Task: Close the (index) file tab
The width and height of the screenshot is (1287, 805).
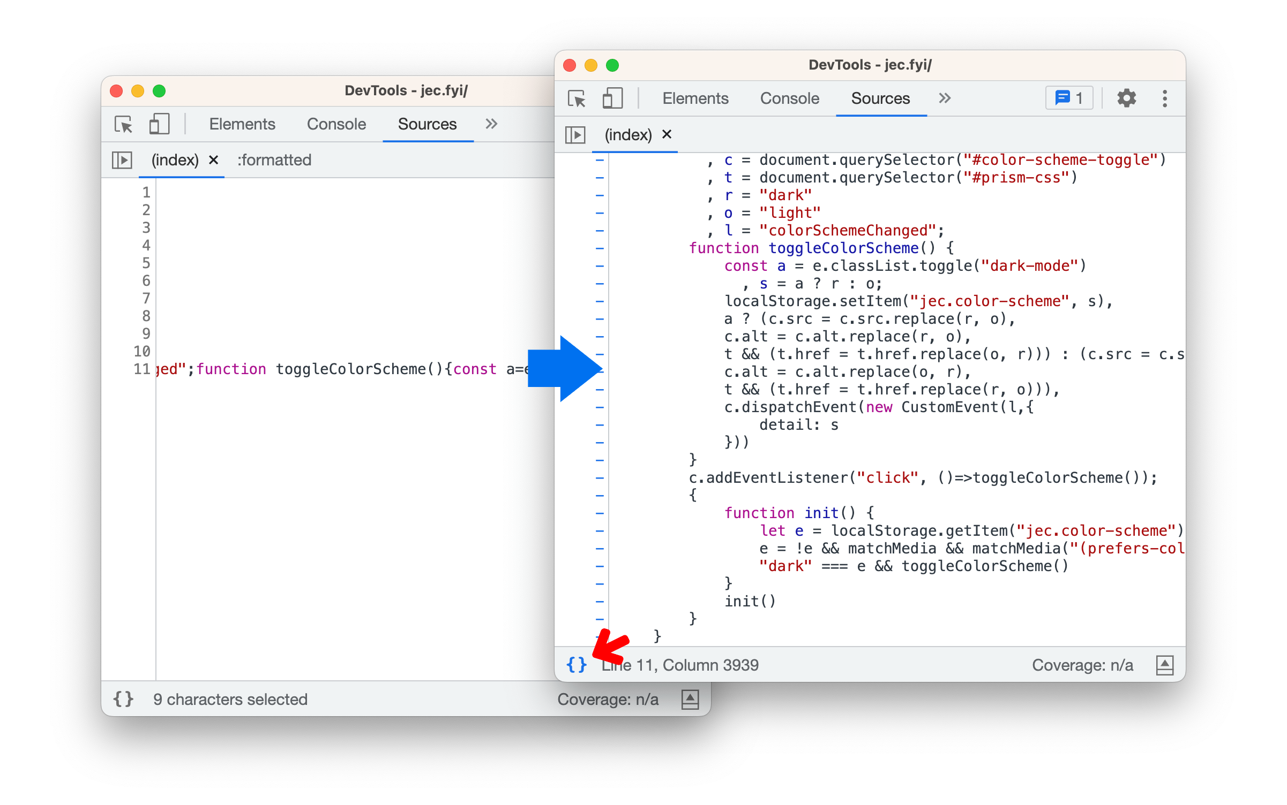Action: 666,133
